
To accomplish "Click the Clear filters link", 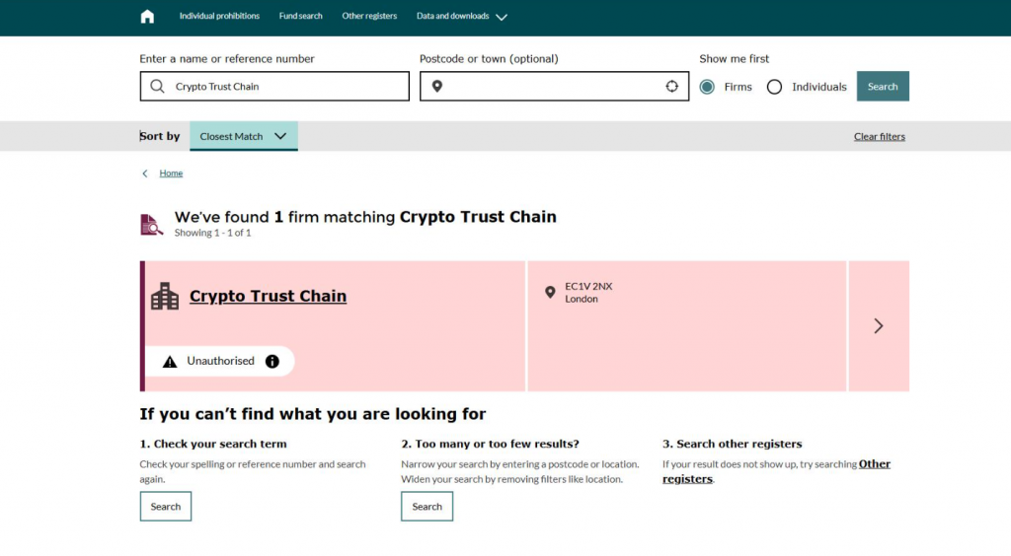I will click(880, 136).
